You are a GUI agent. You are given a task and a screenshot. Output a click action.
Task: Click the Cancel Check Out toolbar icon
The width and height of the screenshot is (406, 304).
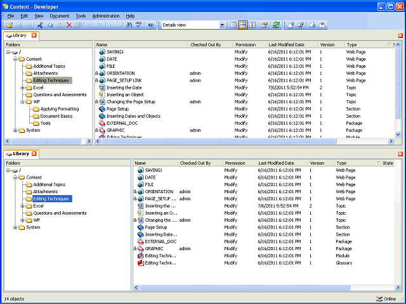point(322,25)
